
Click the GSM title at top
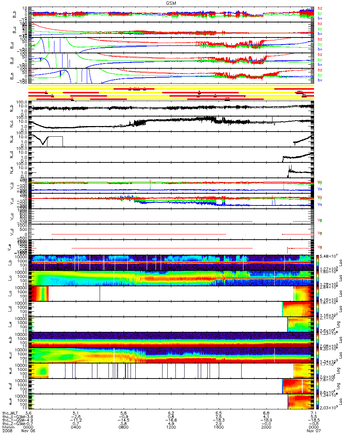pos(171,3)
